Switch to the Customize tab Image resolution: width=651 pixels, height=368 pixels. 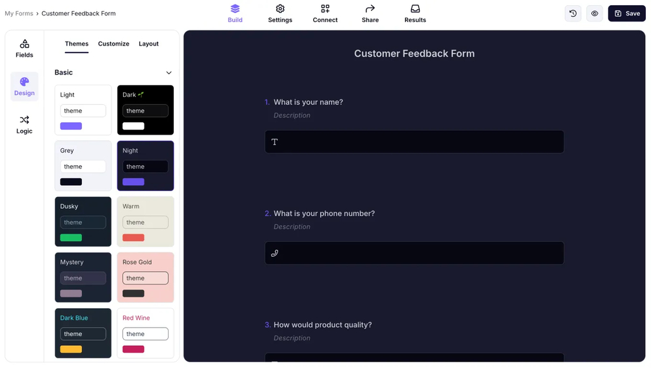point(113,44)
